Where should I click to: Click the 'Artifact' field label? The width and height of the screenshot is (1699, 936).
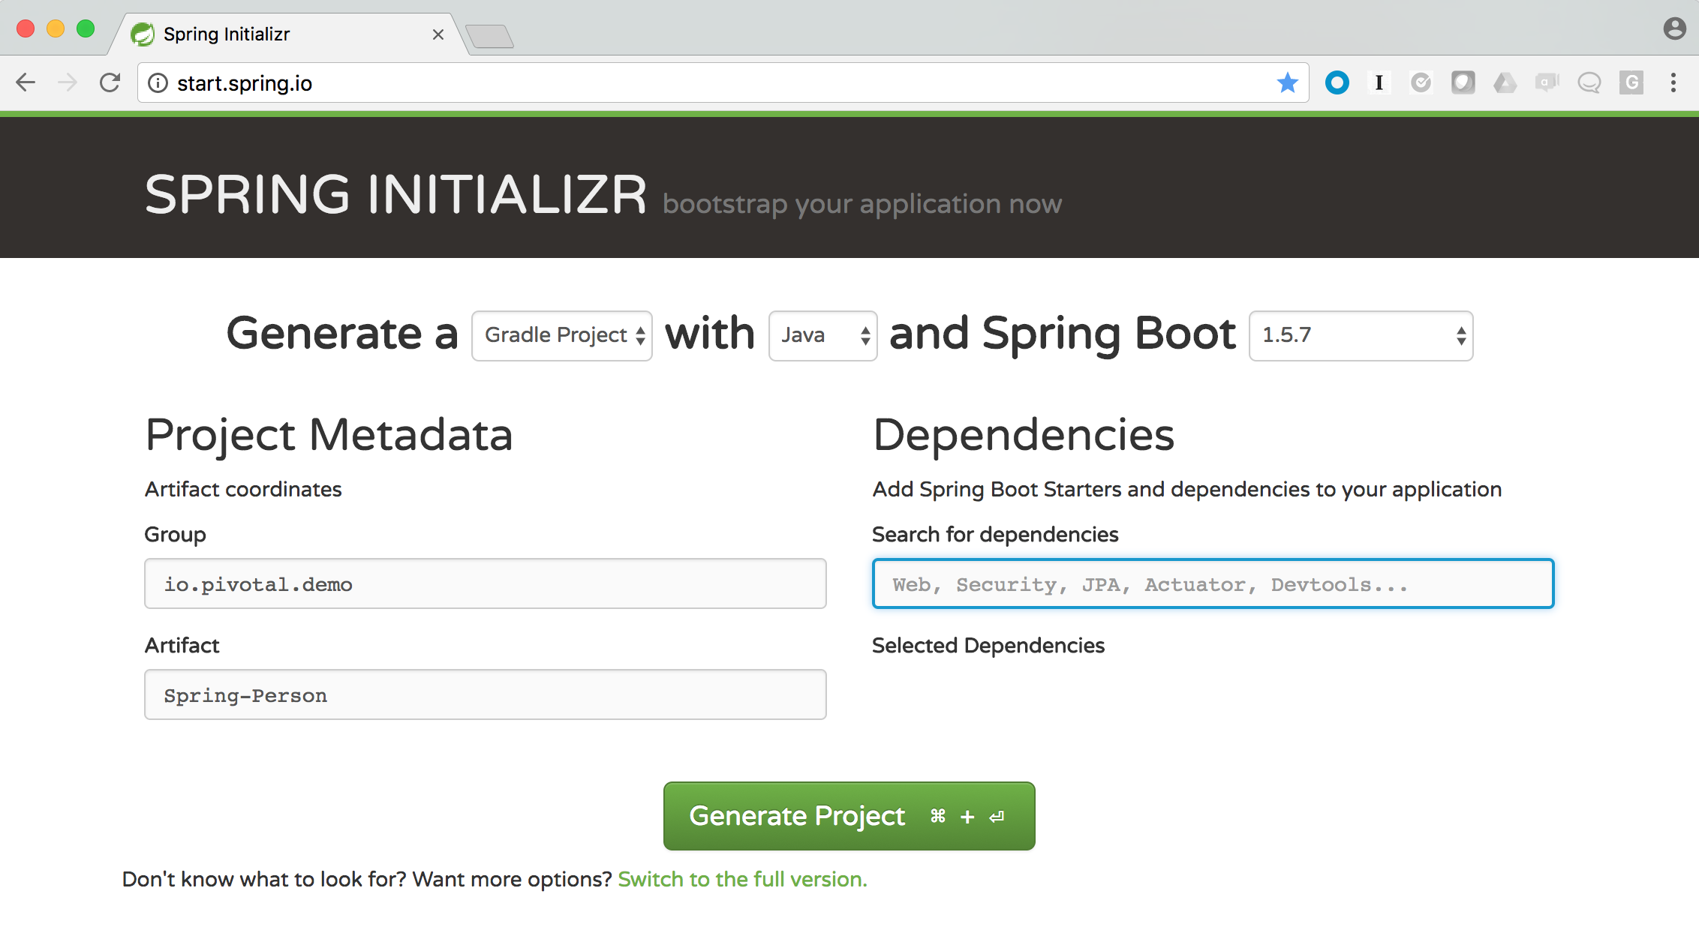tap(182, 645)
